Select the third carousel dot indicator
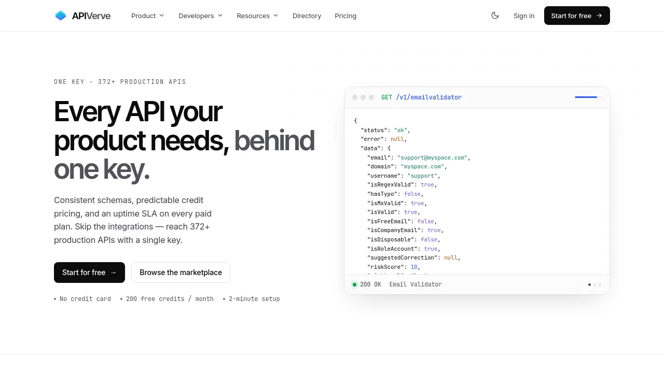 click(600, 284)
